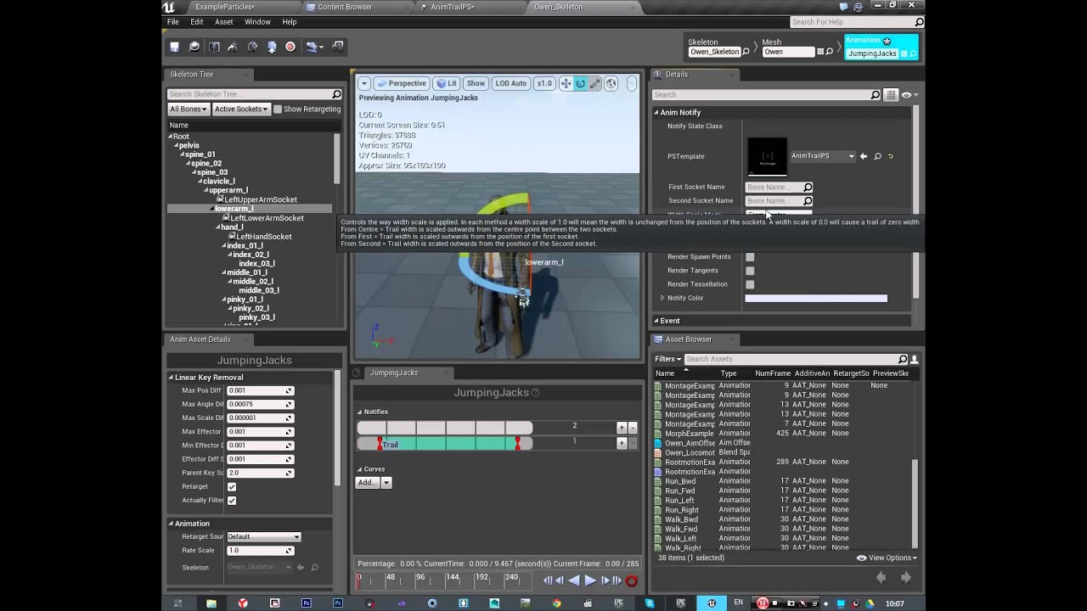Click the yellow reset-to-default arrow for PSTemplate
This screenshot has height=611, width=1087.
(x=890, y=156)
